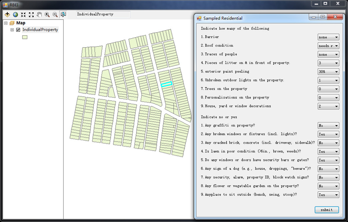Select the zoom out magnifier tool
The width and height of the screenshot is (348, 222).
[55, 15]
